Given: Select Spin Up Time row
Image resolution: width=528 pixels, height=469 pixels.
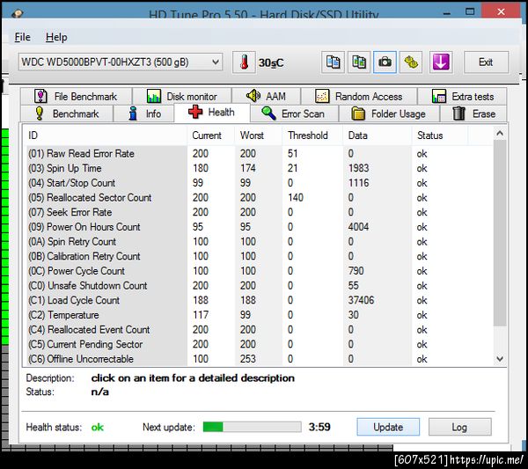Looking at the screenshot, I should (x=260, y=168).
